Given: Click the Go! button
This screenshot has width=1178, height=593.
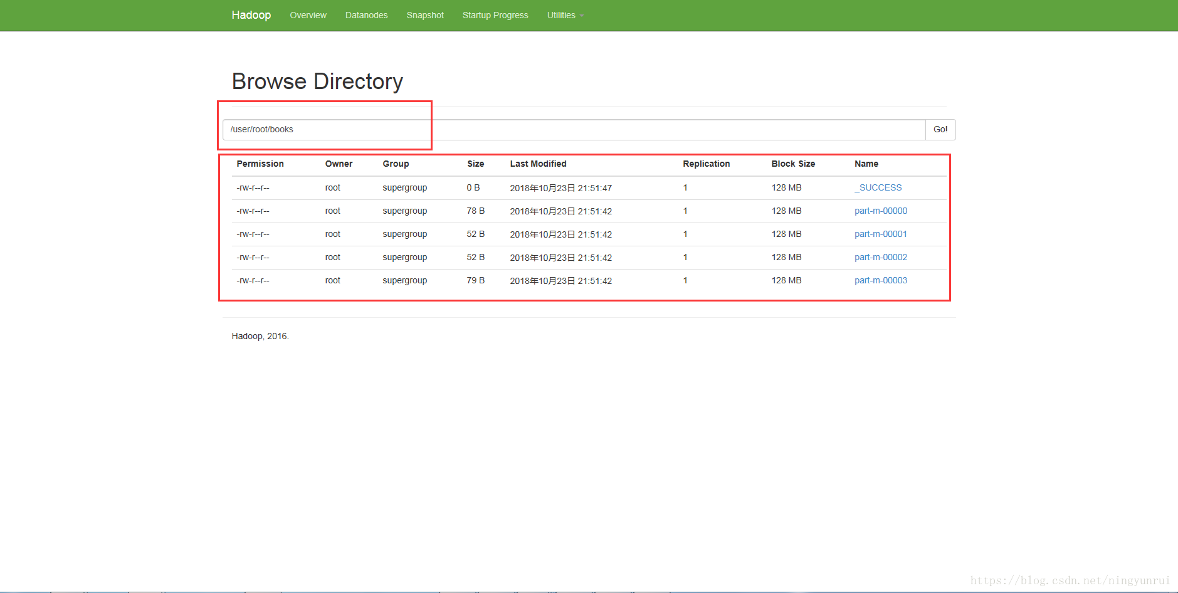Looking at the screenshot, I should coord(940,130).
